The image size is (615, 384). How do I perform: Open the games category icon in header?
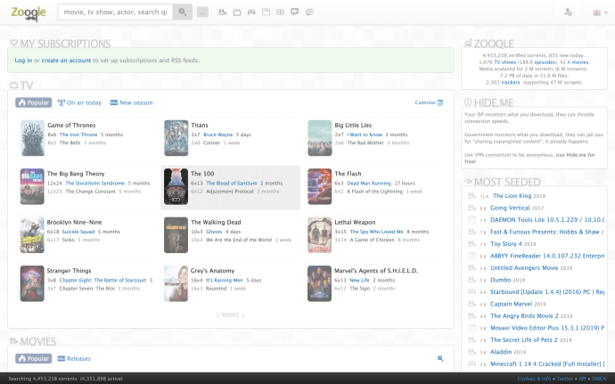coord(251,12)
